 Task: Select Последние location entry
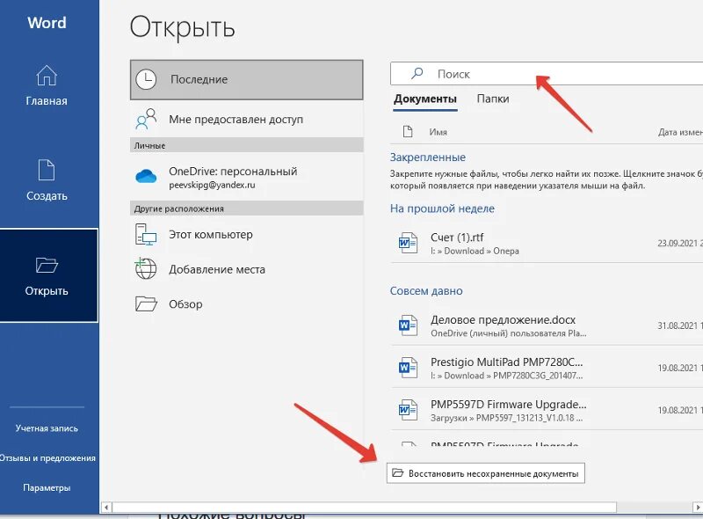[247, 79]
